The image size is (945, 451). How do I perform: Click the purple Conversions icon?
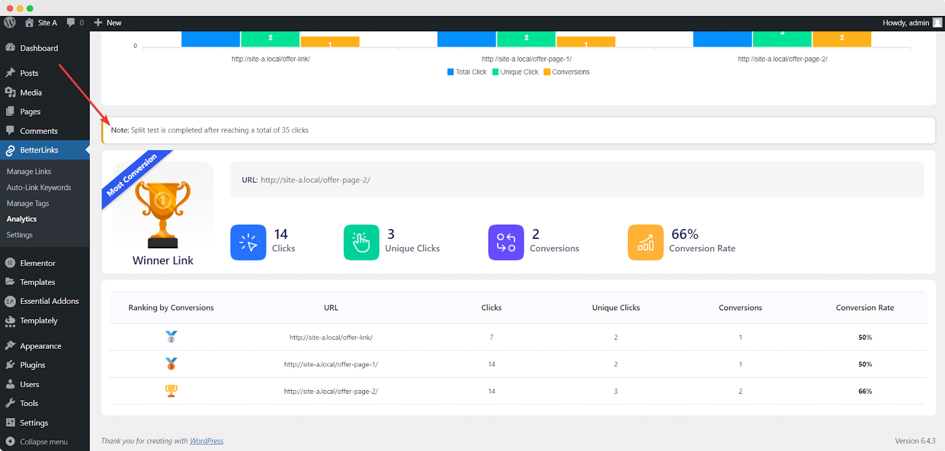(x=506, y=242)
